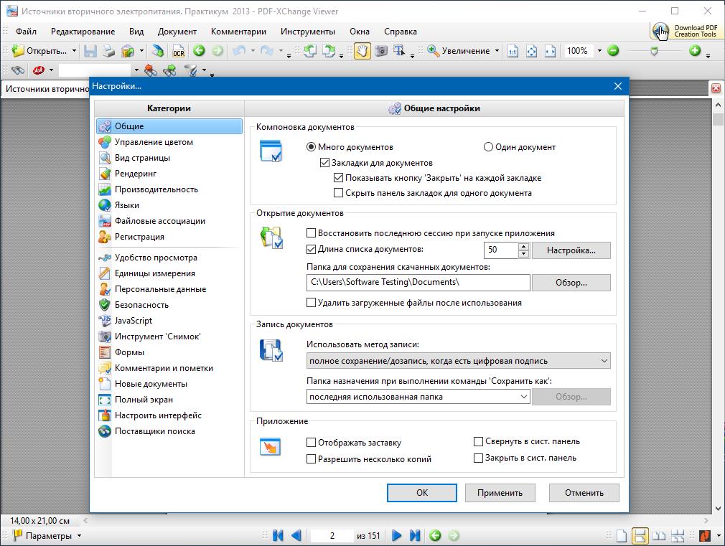Click the zoom slider handle in toolbar
The width and height of the screenshot is (725, 546).
(x=653, y=51)
